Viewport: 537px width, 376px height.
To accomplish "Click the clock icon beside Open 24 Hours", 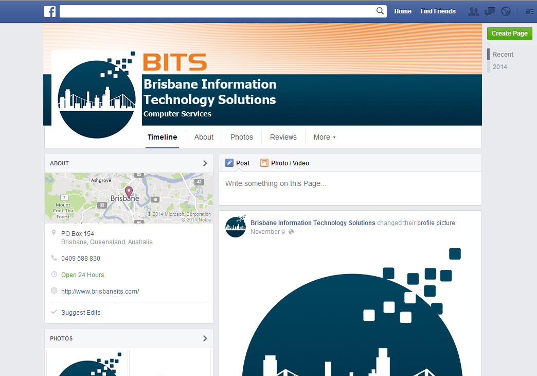I will click(54, 275).
